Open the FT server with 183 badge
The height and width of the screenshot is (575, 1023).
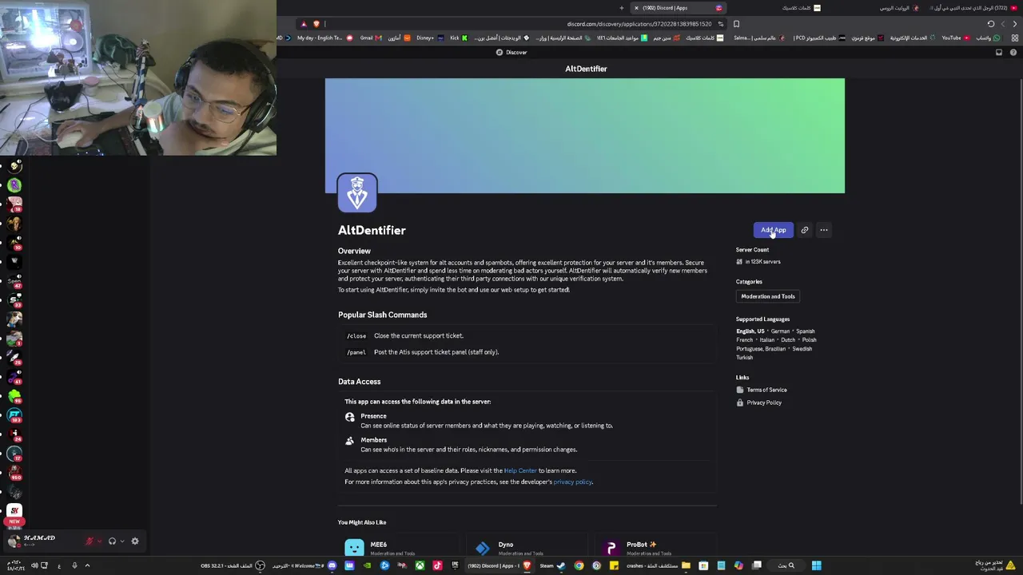(x=14, y=415)
